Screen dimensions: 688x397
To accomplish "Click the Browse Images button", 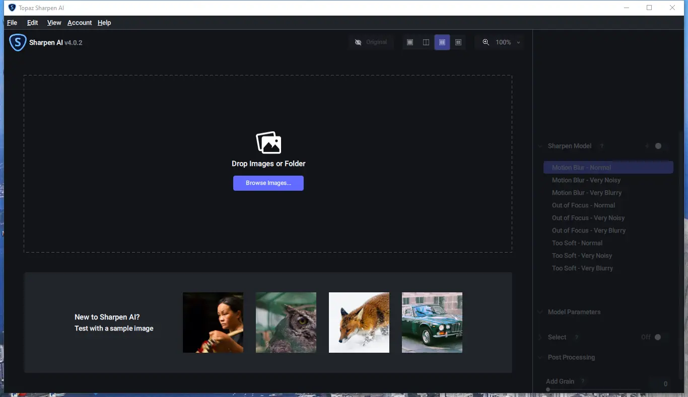I will point(268,183).
